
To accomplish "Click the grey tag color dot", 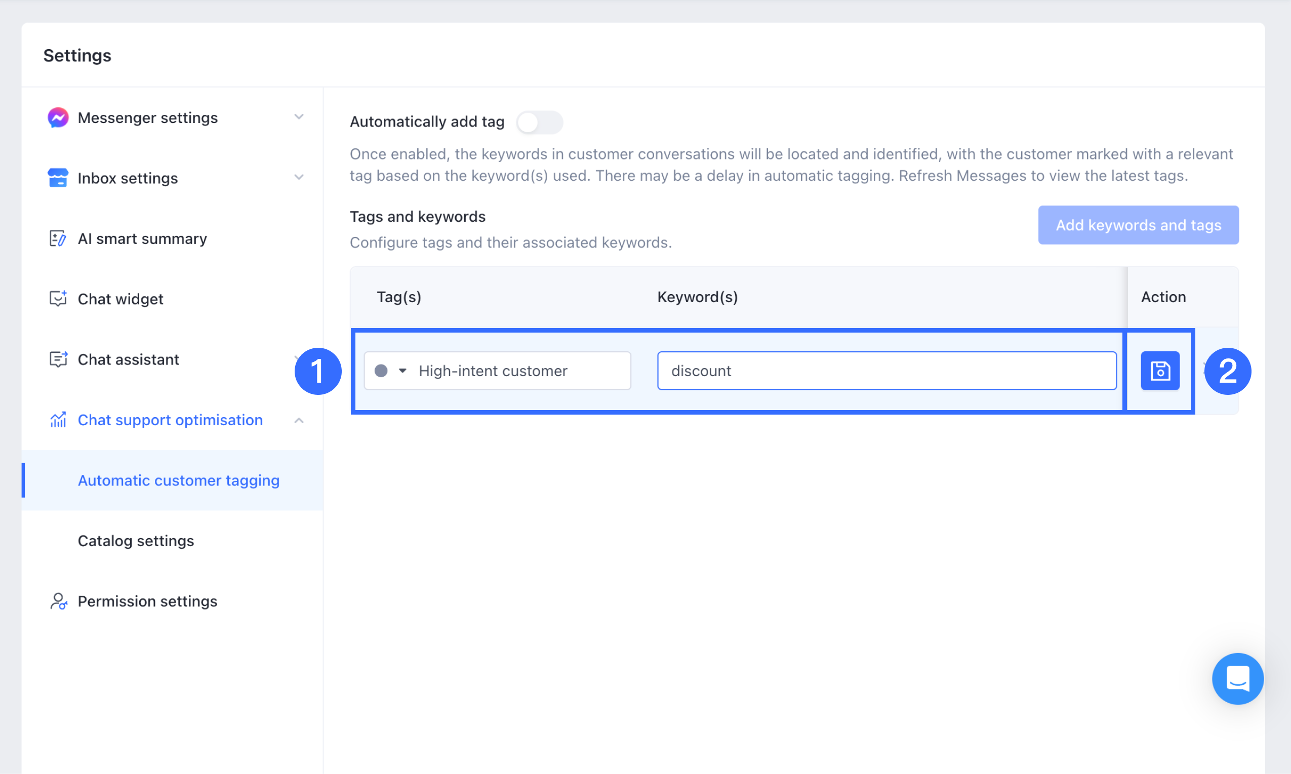I will coord(381,371).
